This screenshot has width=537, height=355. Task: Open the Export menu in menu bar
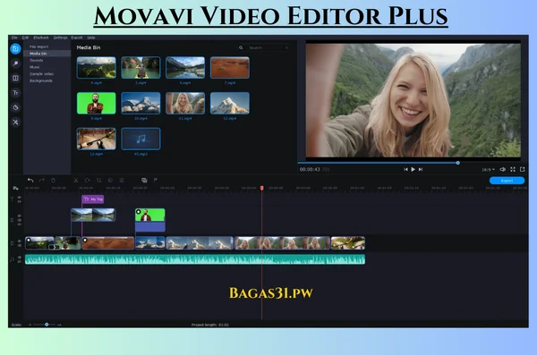coord(77,38)
